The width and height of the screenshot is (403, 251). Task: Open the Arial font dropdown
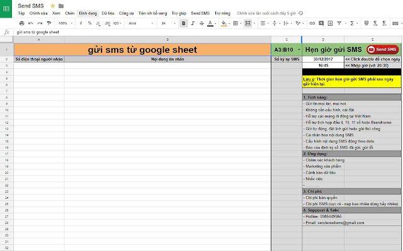point(141,23)
